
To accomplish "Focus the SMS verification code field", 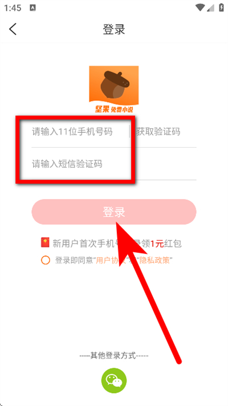I will tap(114, 164).
